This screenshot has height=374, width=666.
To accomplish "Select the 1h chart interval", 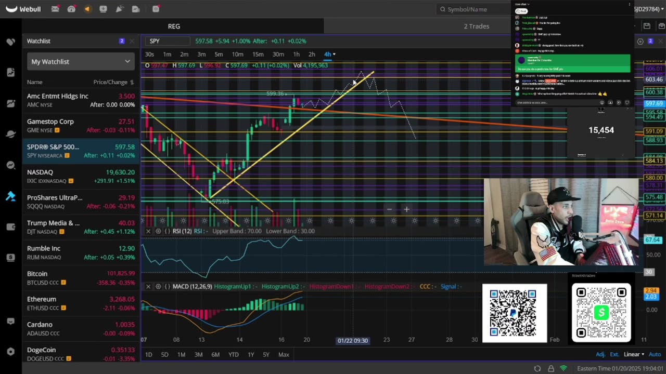I will (296, 55).
